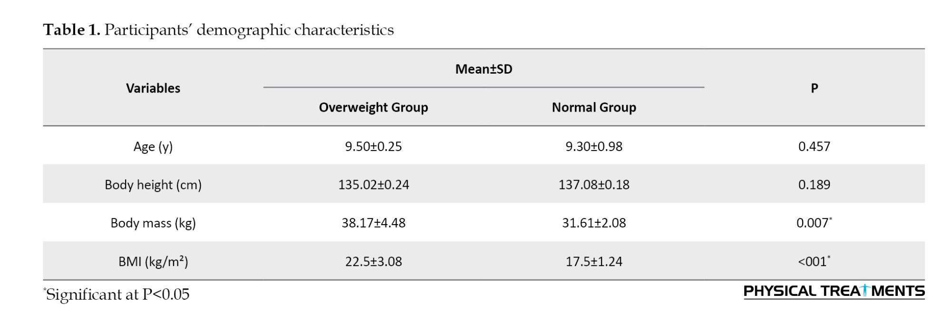This screenshot has height=322, width=951.
Task: Click the 0.007 significant P value
Action: [813, 223]
